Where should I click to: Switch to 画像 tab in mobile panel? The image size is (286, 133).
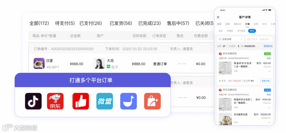point(219,24)
